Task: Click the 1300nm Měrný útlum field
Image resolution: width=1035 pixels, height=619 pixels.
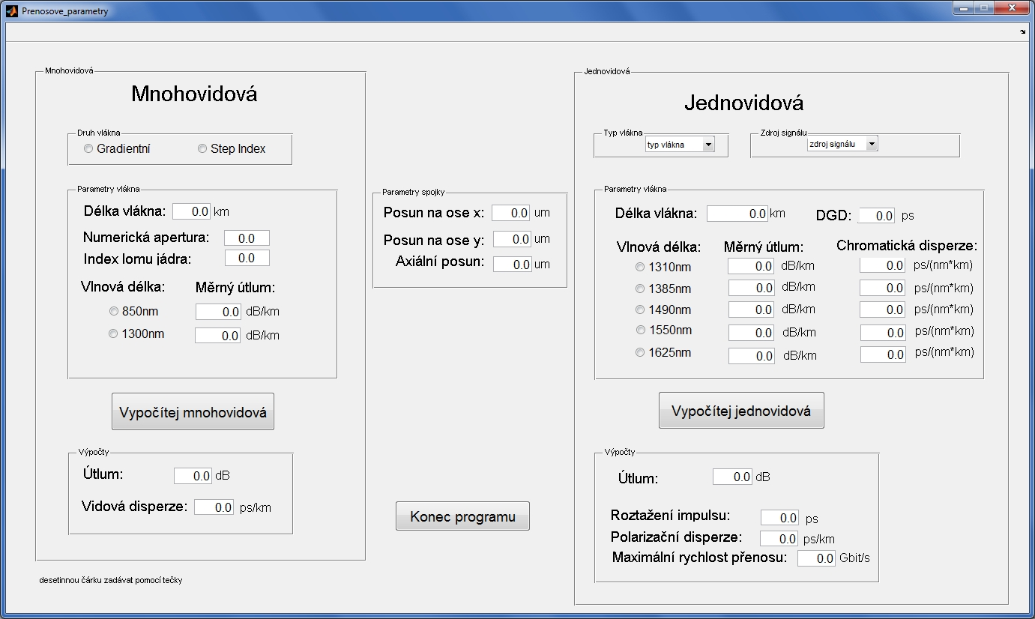Action: point(218,336)
